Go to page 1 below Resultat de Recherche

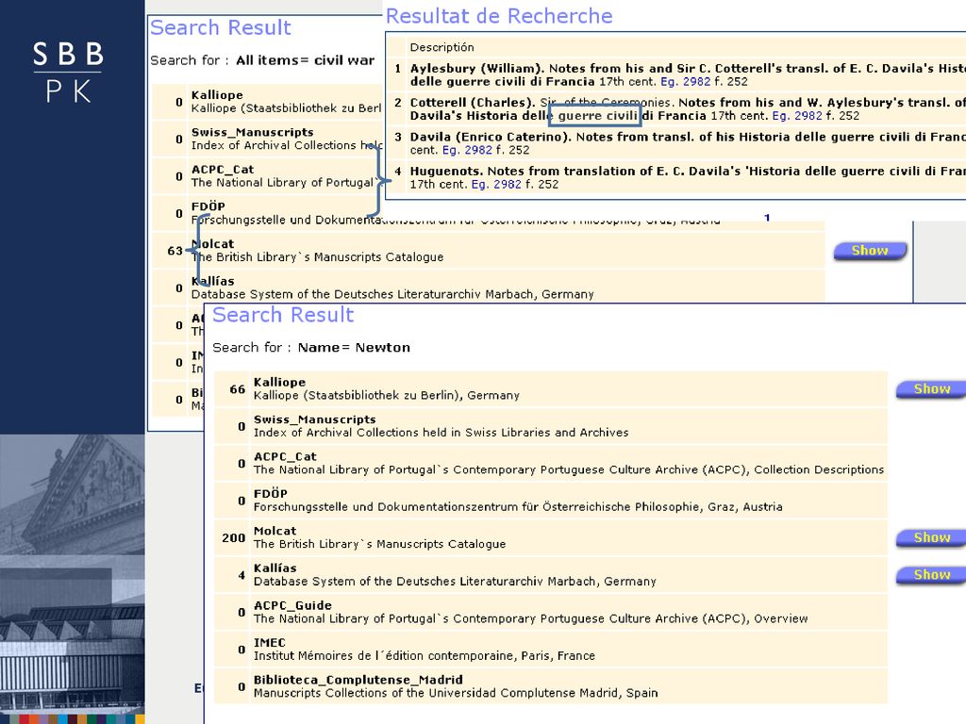(767, 218)
